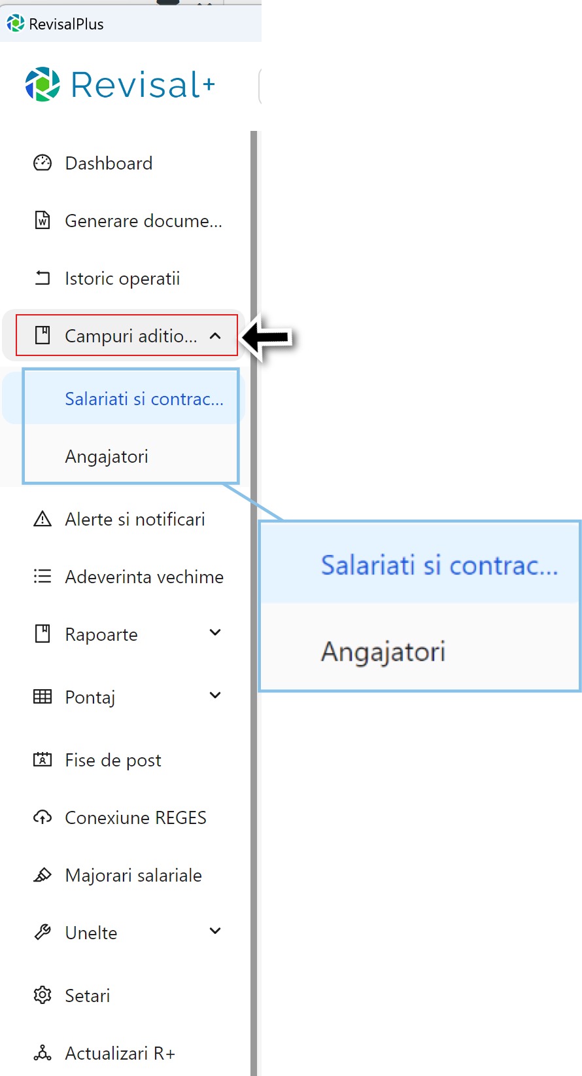Click the Unelte wrench icon
582x1076 pixels.
42,931
